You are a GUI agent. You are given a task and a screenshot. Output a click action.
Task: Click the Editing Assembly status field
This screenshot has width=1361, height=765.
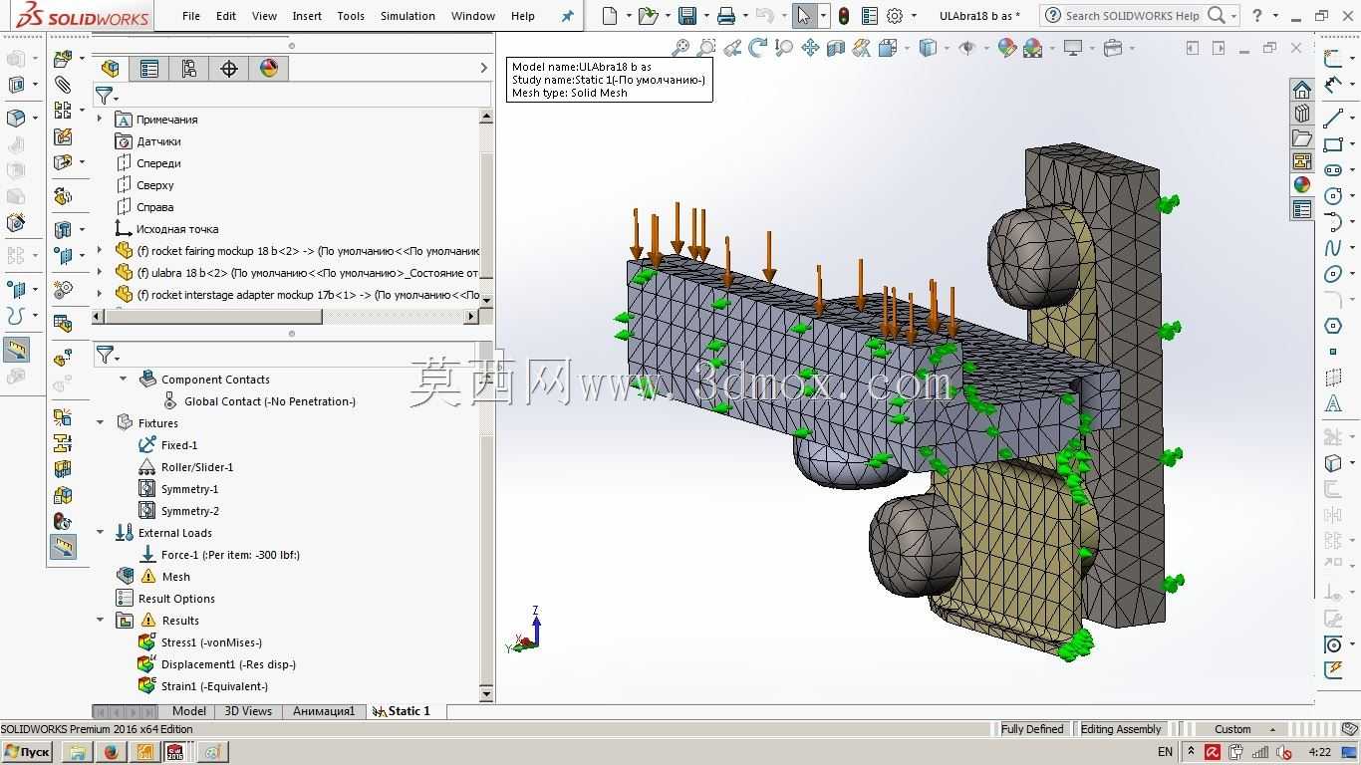(1121, 729)
